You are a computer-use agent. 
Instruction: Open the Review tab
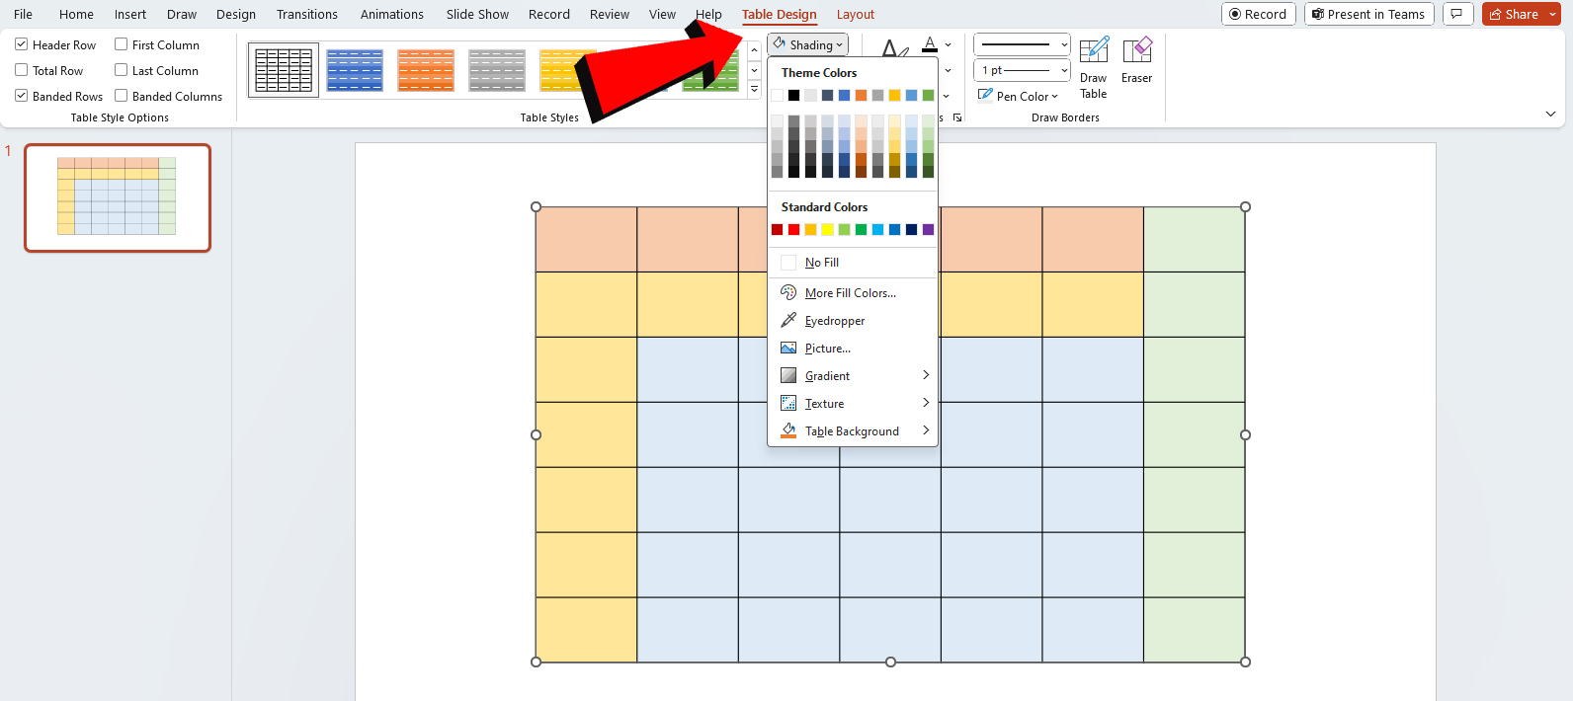pos(610,14)
